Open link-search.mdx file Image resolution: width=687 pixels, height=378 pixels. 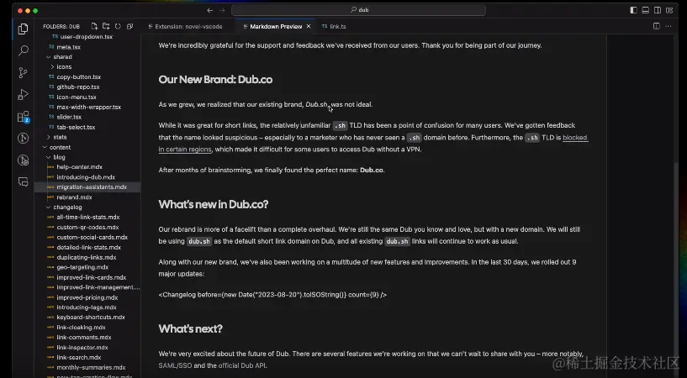tap(79, 358)
